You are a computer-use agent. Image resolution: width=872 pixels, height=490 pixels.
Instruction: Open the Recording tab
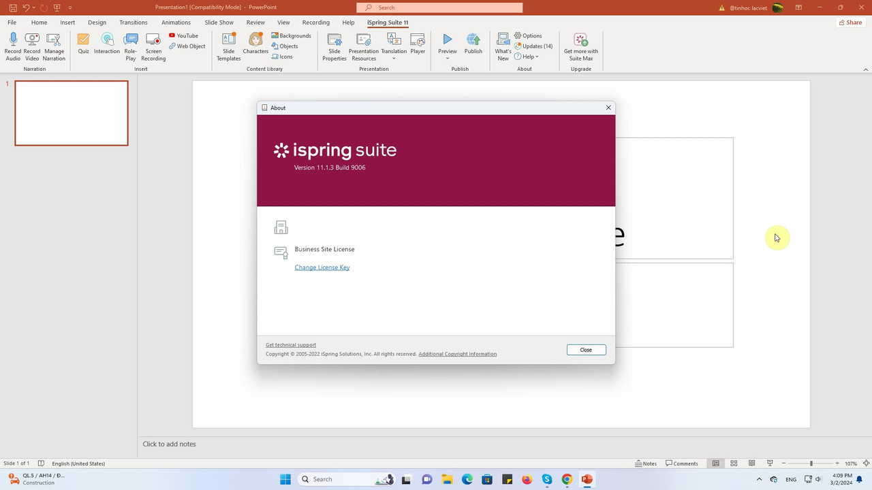315,22
